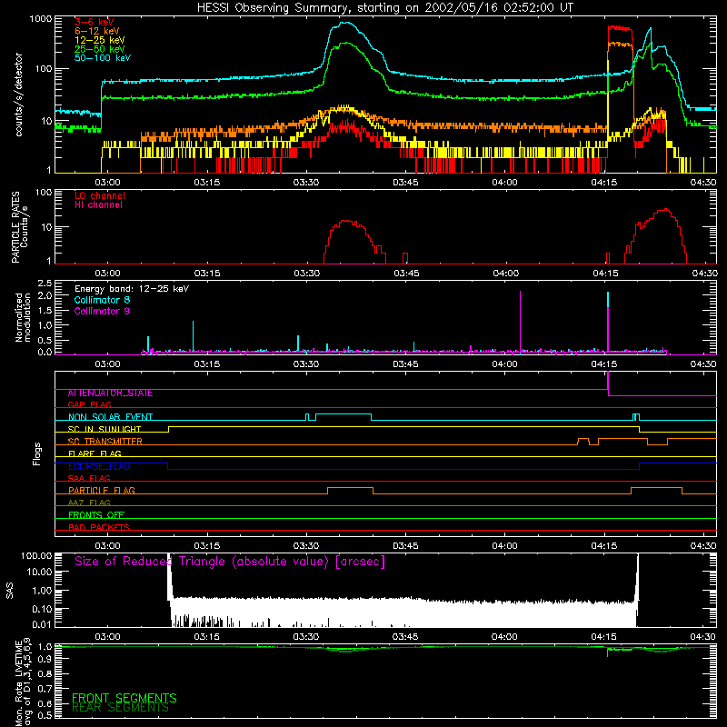Click the HESSI Observing Summary plot title
This screenshot has width=727, height=727.
(385, 8)
